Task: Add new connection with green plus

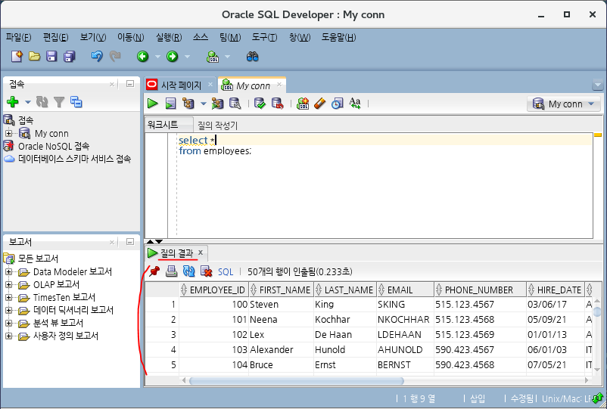Action: pyautogui.click(x=13, y=102)
